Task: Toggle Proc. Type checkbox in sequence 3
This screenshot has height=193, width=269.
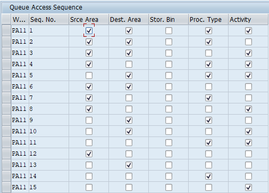Action: coord(208,53)
